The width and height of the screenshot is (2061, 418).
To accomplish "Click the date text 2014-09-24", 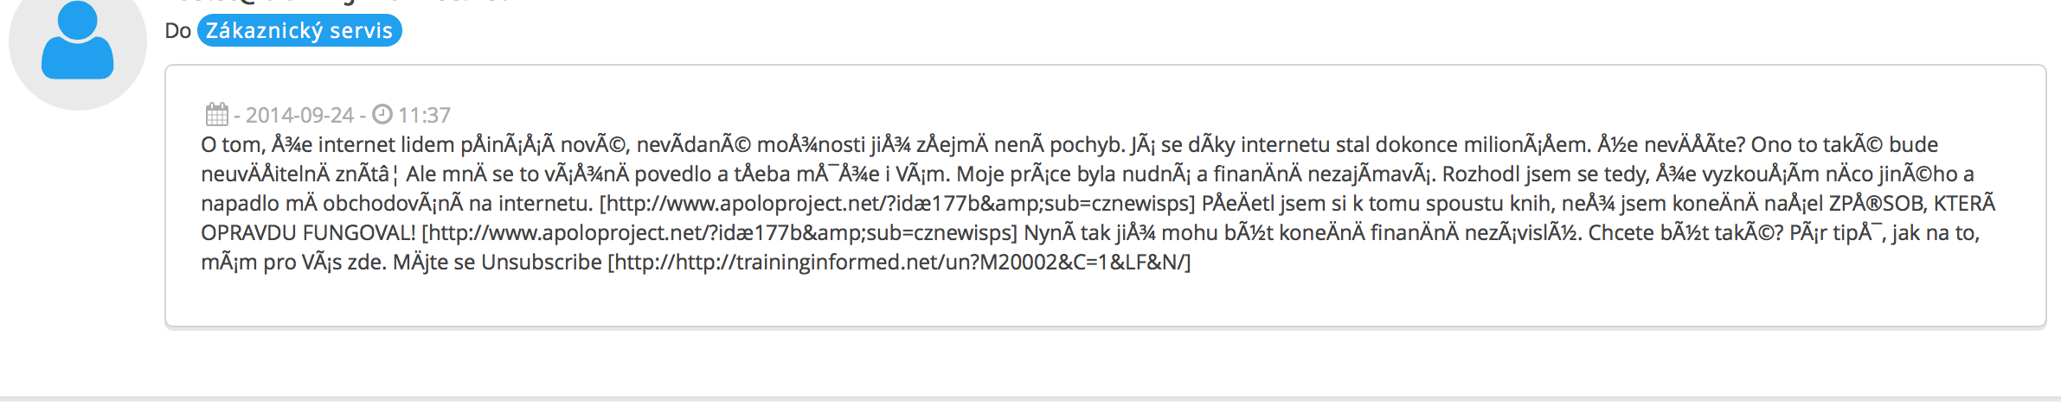I will (299, 115).
